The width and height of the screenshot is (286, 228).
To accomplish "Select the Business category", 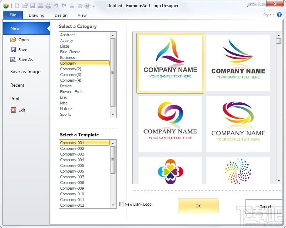I will (x=85, y=58).
